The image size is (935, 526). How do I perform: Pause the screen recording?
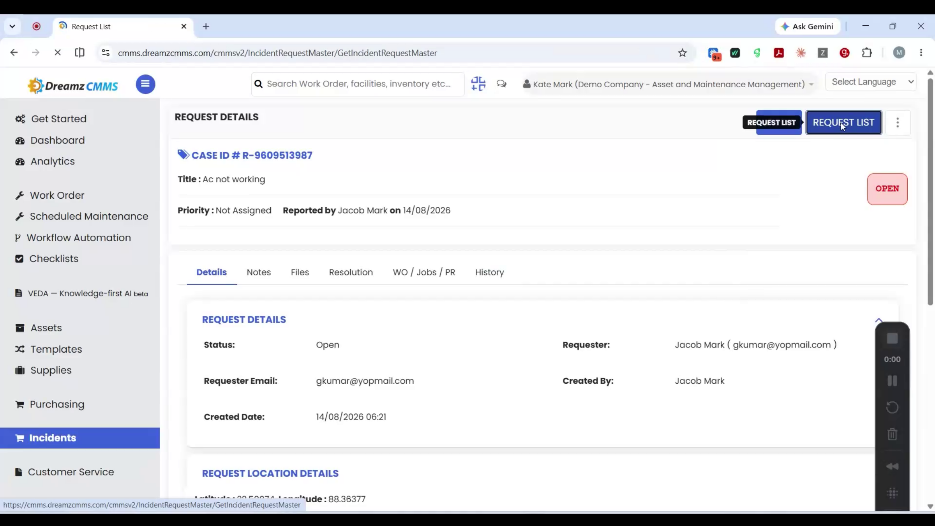coord(892,381)
